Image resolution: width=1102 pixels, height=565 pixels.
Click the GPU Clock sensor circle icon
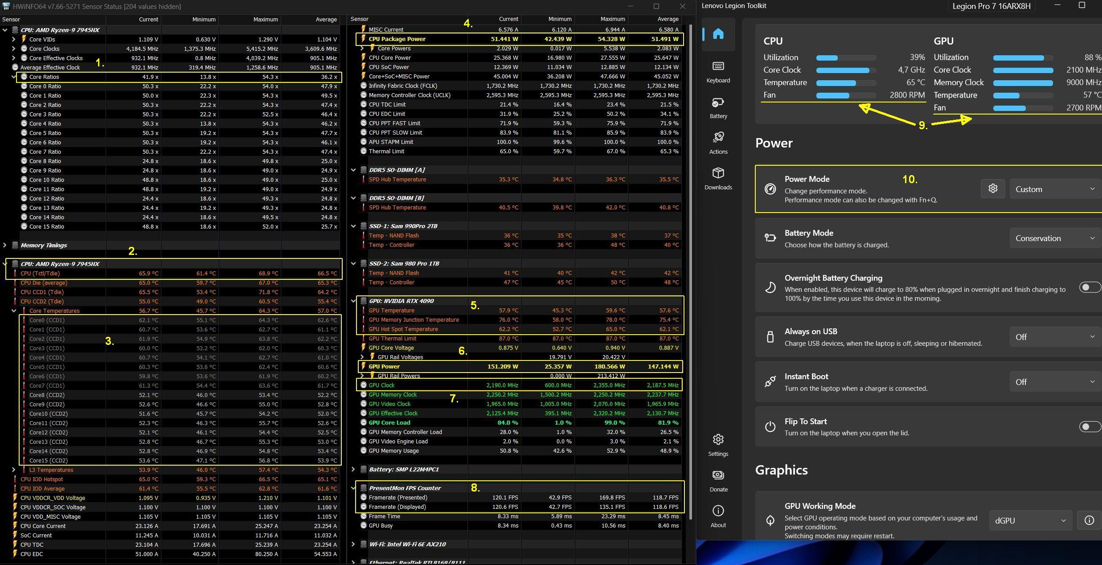click(x=363, y=385)
